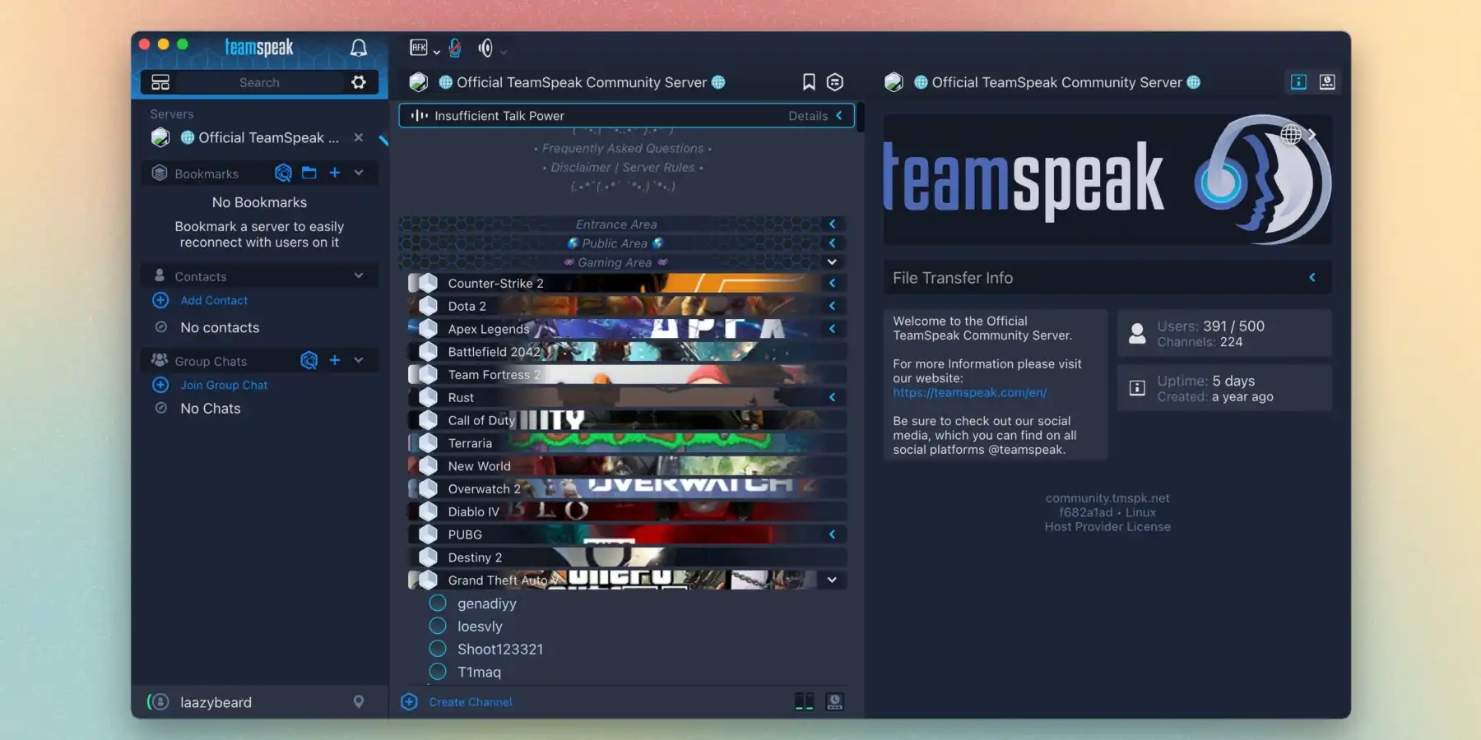The width and height of the screenshot is (1481, 740).
Task: Toggle the sidebar layout icon beside Search
Action: (x=160, y=82)
